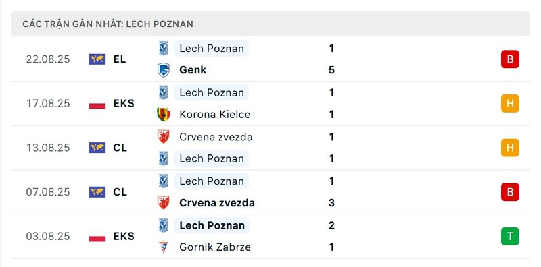Click the Korona Kielce club crest

tap(163, 114)
